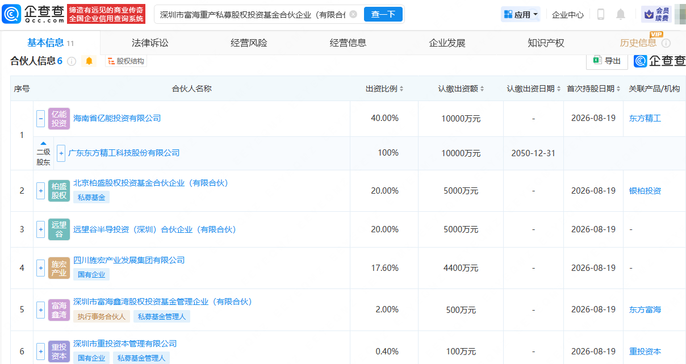Open 企业中心 link in header
This screenshot has width=686, height=364.
click(568, 15)
